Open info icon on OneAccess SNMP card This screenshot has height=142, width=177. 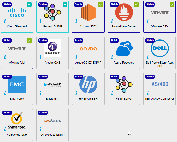[x=40, y=129]
